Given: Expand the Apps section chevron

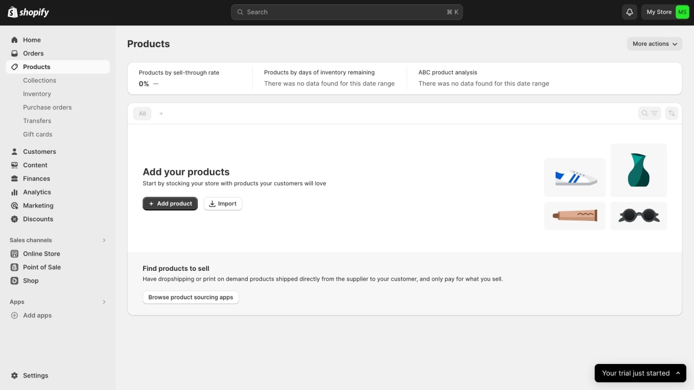Looking at the screenshot, I should click(104, 302).
